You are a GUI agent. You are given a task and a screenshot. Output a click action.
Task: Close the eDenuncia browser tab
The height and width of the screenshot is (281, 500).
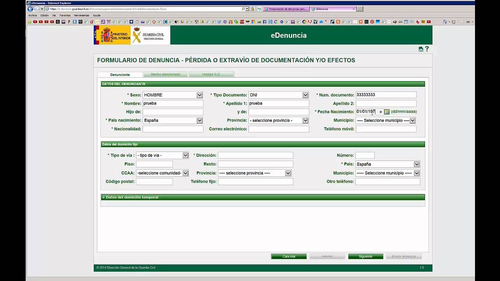coord(354,9)
